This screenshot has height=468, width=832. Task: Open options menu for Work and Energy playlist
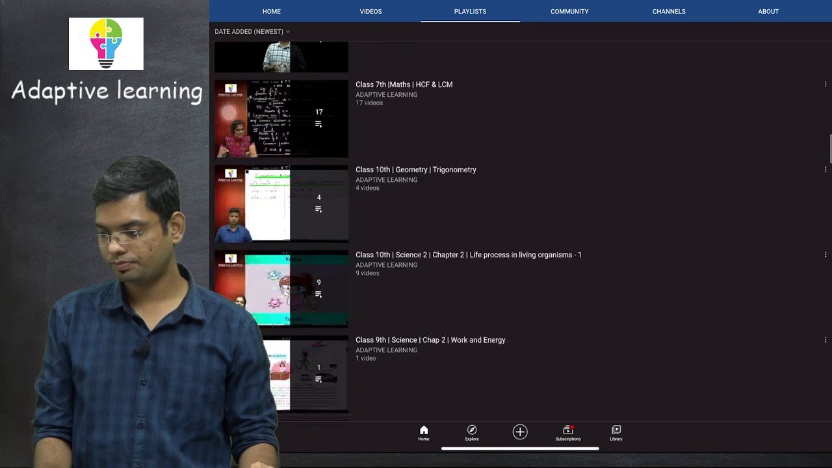pos(825,340)
